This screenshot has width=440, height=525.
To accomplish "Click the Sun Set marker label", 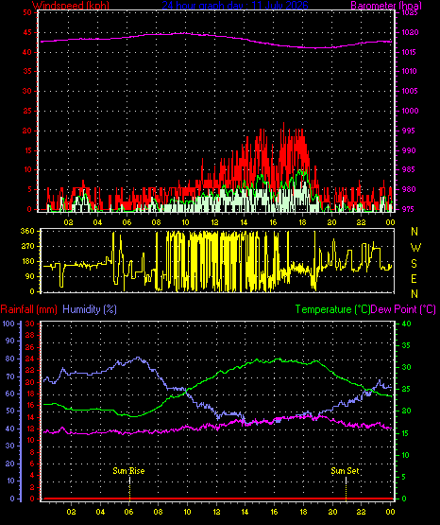I will click(346, 471).
